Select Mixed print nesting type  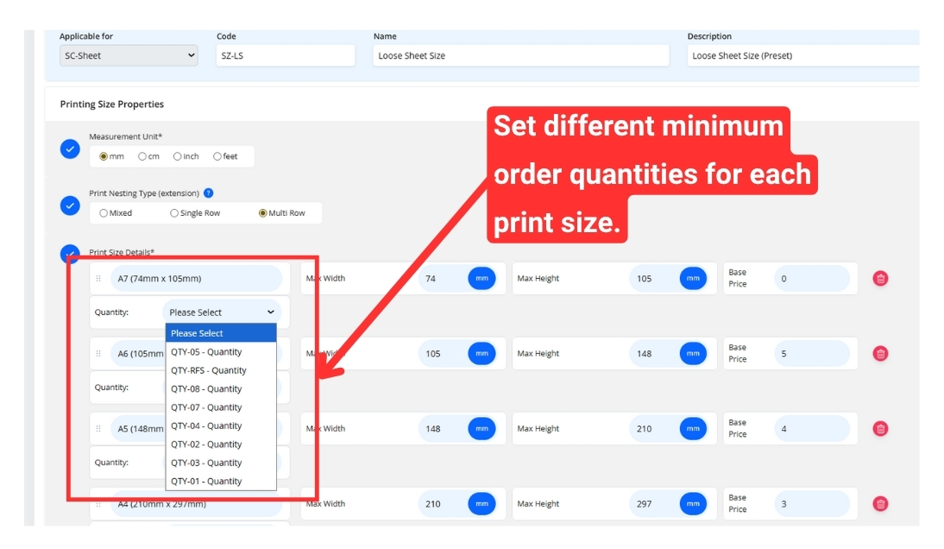point(104,213)
